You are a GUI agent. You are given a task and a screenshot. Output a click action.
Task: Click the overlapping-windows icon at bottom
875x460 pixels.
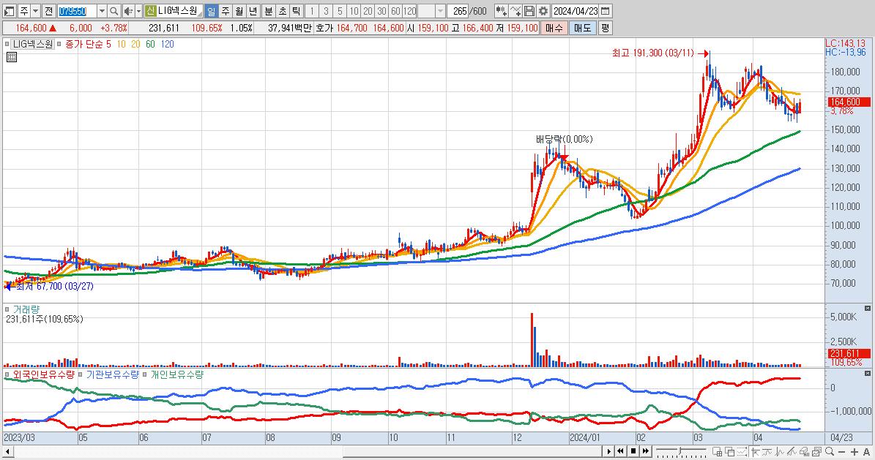click(729, 452)
